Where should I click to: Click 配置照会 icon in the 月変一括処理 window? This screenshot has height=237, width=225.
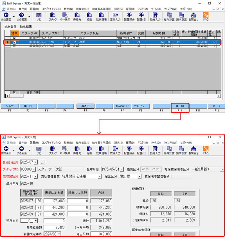pos(129,17)
